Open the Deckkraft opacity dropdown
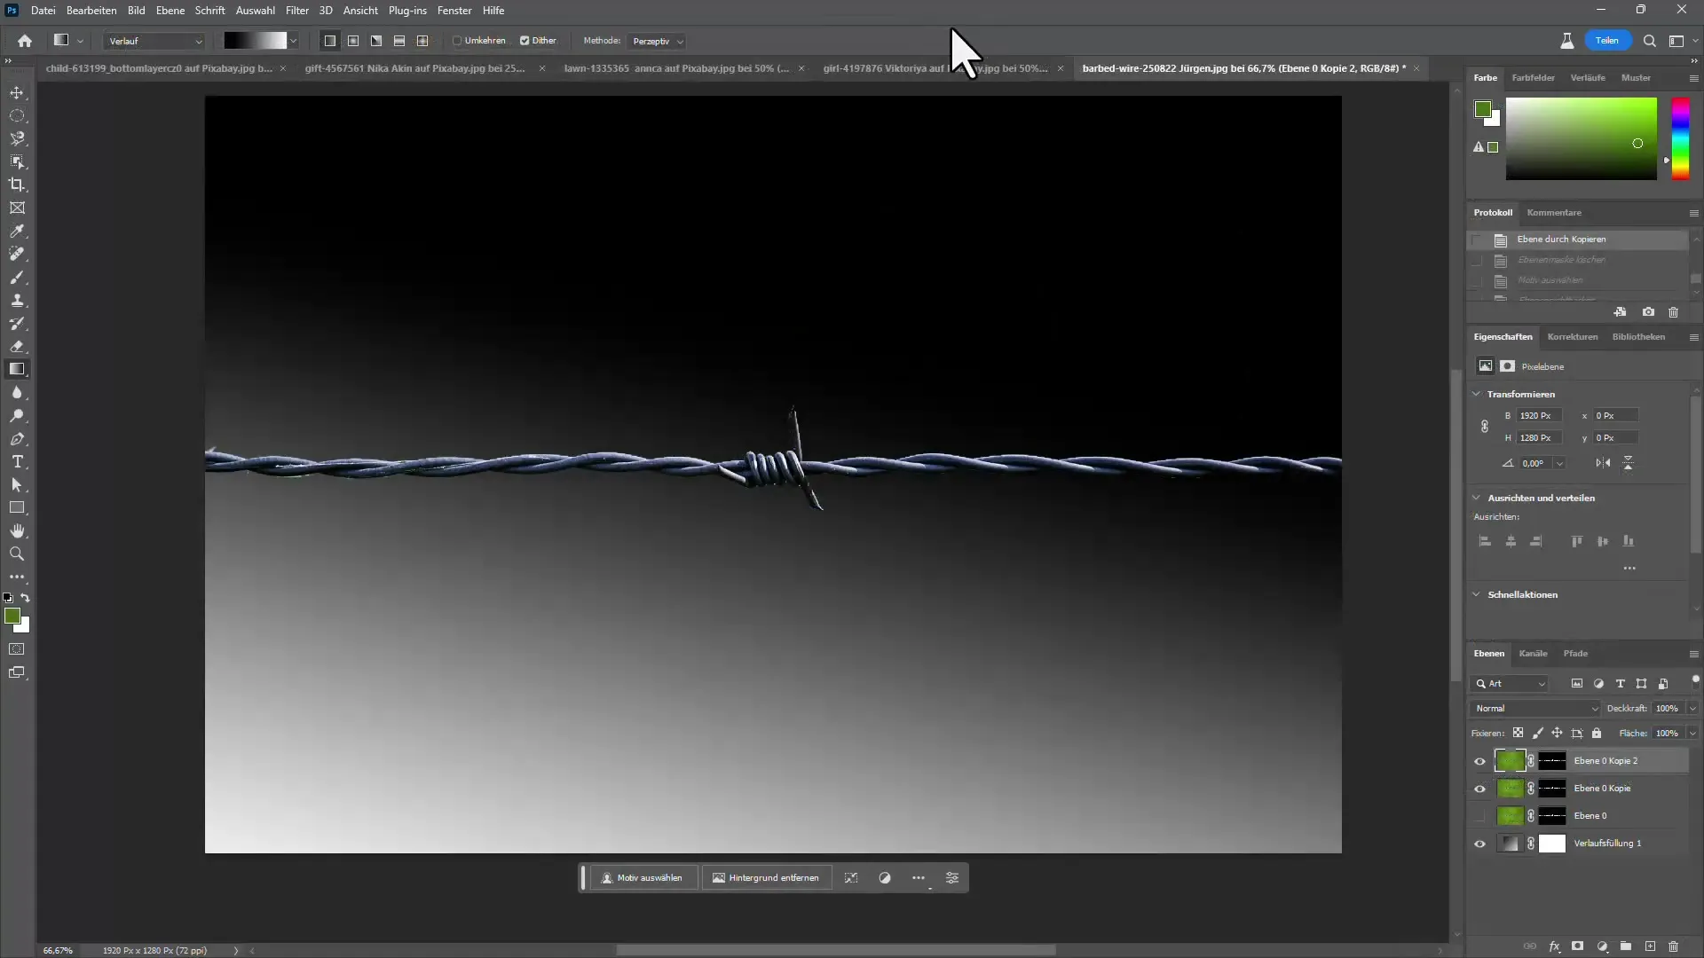The image size is (1704, 958). tap(1692, 709)
